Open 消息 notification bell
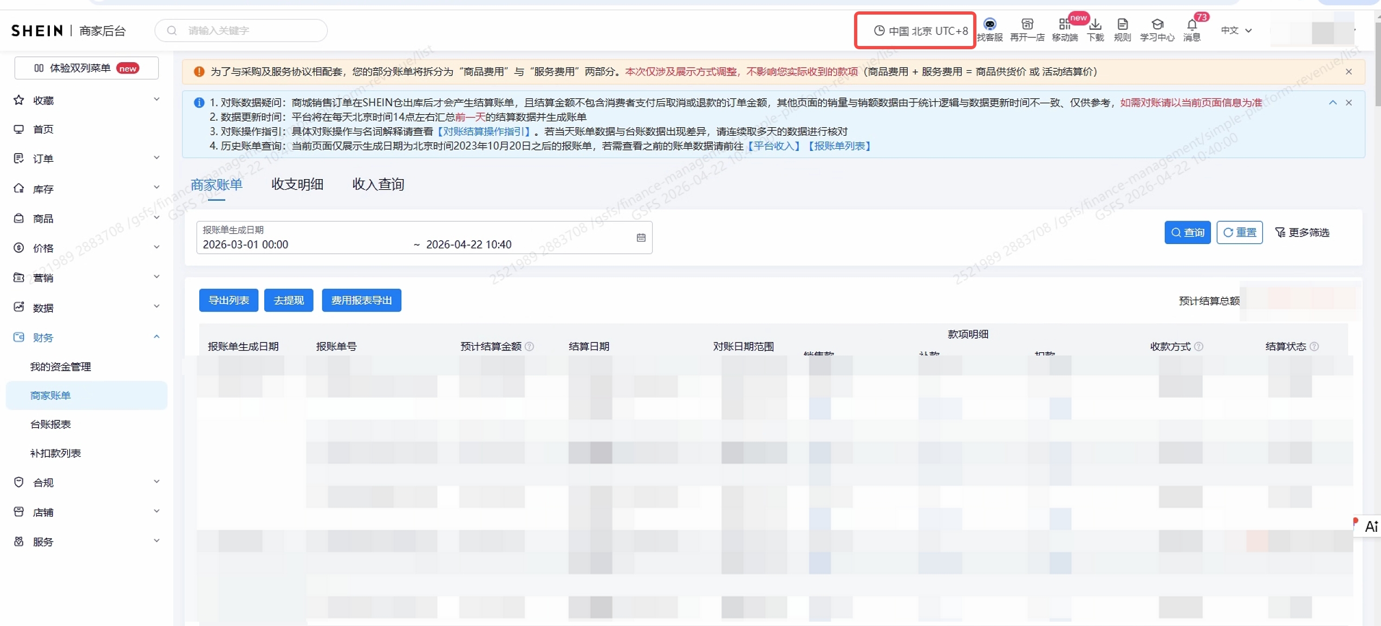Viewport: 1381px width, 626px height. point(1191,25)
